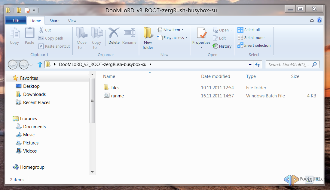Refresh the folder view with the refresh icon
The width and height of the screenshot is (330, 190).
pyautogui.click(x=258, y=64)
